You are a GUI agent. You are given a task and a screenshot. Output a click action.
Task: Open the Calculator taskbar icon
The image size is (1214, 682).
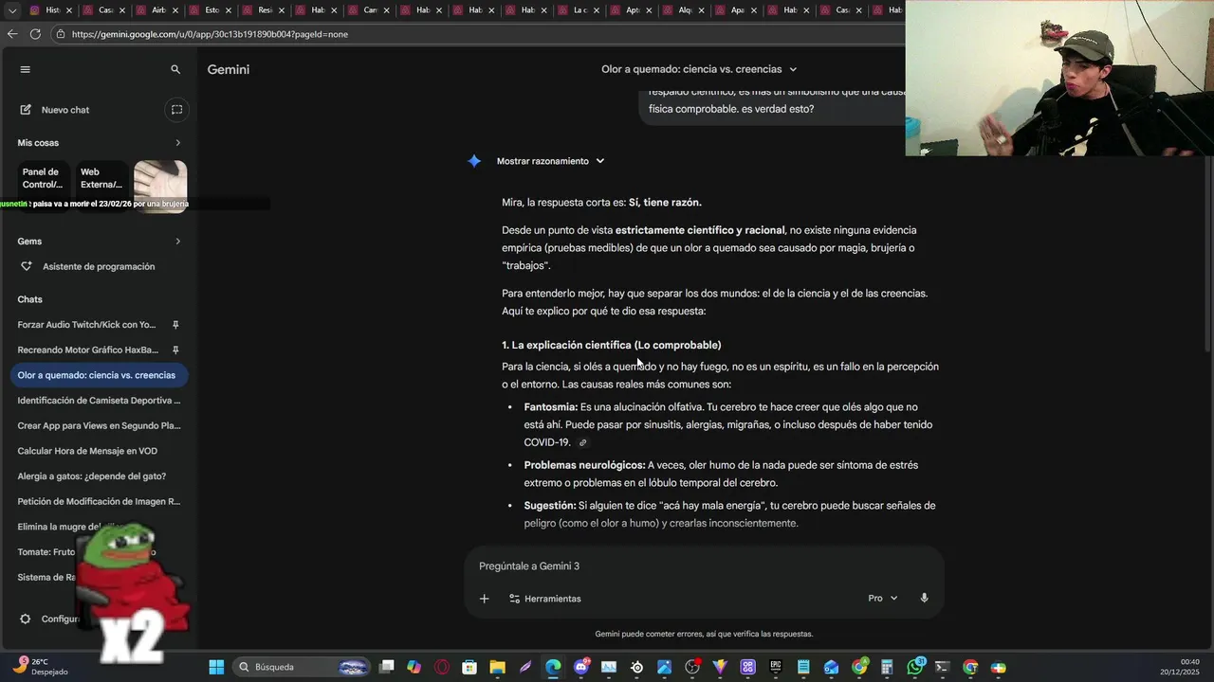pyautogui.click(x=887, y=667)
